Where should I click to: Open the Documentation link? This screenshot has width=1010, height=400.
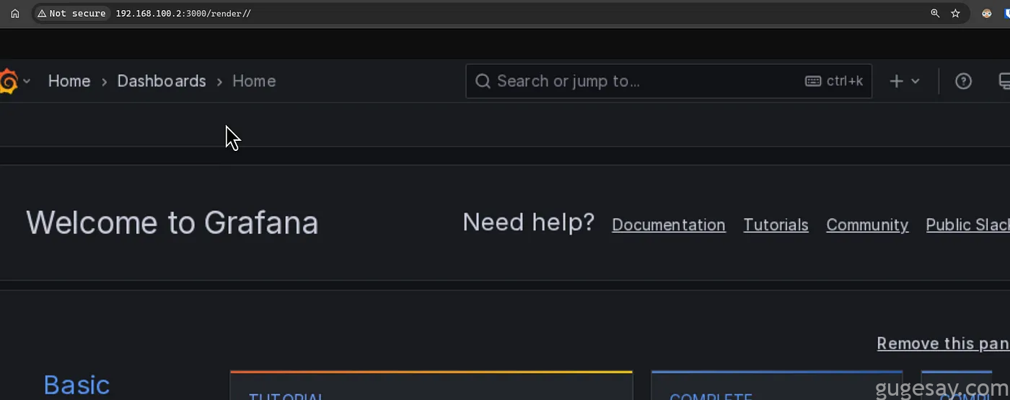point(669,225)
